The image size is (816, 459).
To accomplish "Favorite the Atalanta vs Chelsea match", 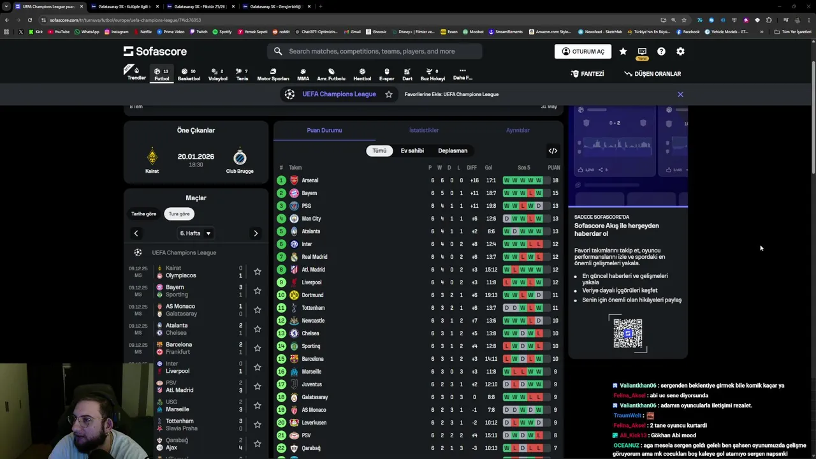I will click(258, 329).
